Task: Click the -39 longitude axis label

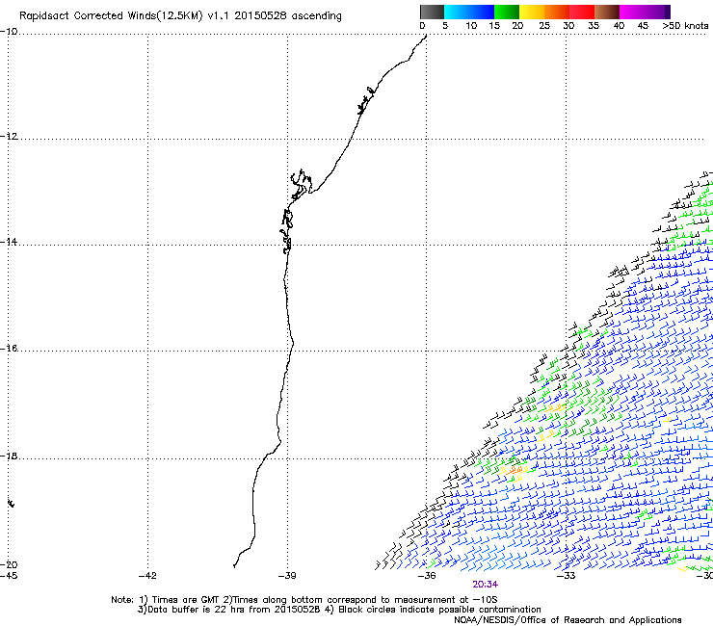Action: point(287,576)
